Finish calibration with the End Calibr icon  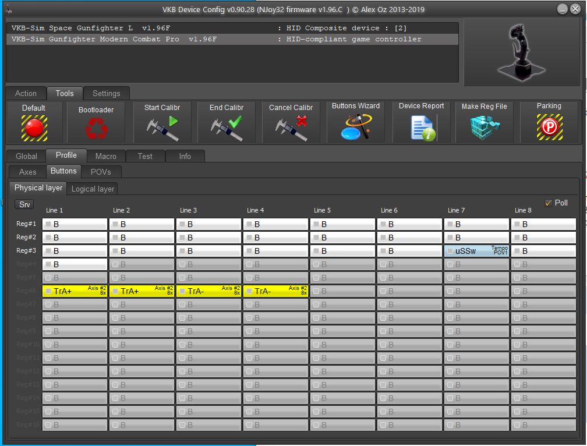tap(227, 128)
